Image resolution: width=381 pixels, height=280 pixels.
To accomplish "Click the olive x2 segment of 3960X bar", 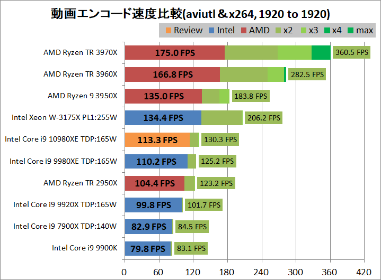I will tap(244, 74).
